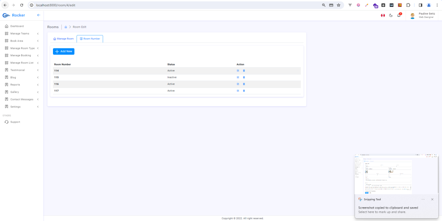Edit room 116 via pencil icon
Viewport: 442px width, 221px height.
[x=238, y=84]
